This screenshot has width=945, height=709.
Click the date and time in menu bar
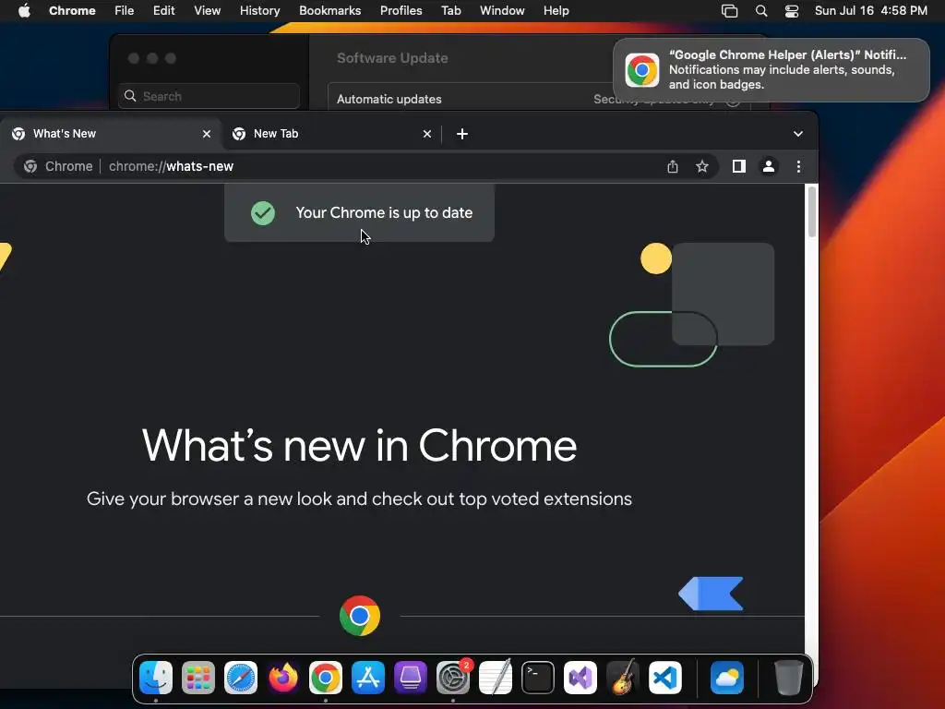coord(871,11)
